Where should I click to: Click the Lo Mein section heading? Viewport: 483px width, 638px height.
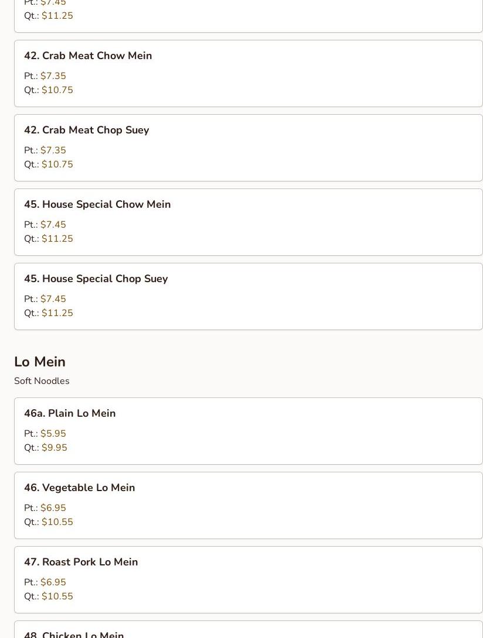(x=40, y=362)
